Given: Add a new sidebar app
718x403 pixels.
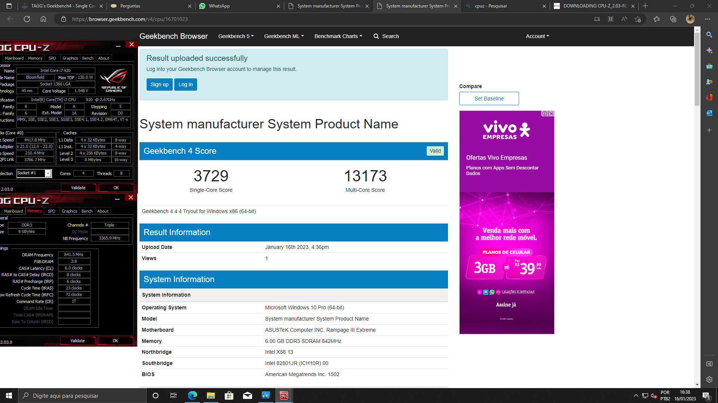Looking at the screenshot, I should (709, 130).
